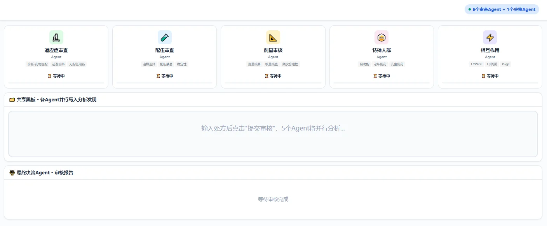
Task: Click the 共享黑板 panel header text
Action: click(56, 100)
